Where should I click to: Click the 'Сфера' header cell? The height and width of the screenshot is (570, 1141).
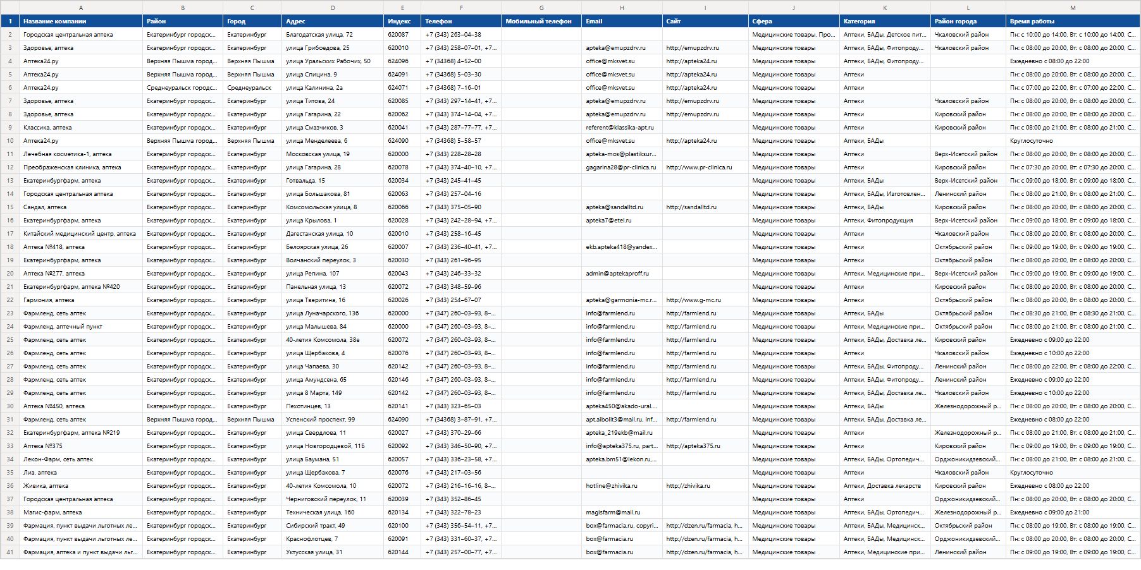point(794,21)
